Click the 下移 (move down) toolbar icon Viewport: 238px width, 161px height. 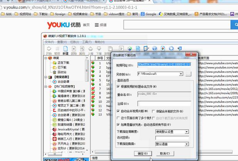[99, 50]
